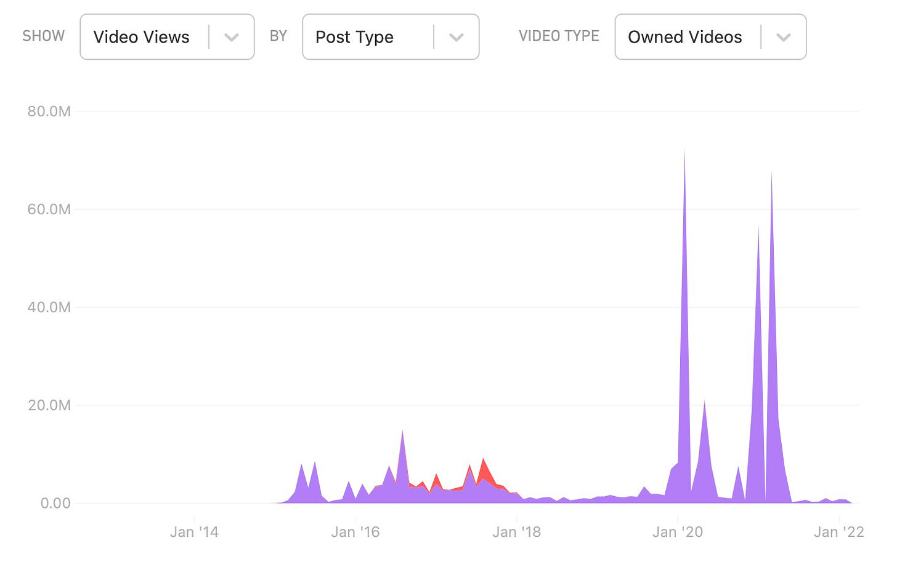Open the Video Views show dropdown
897x567 pixels.
[167, 37]
